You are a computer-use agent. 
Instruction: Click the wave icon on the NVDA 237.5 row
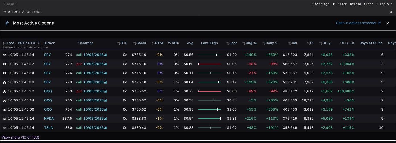(5, 119)
